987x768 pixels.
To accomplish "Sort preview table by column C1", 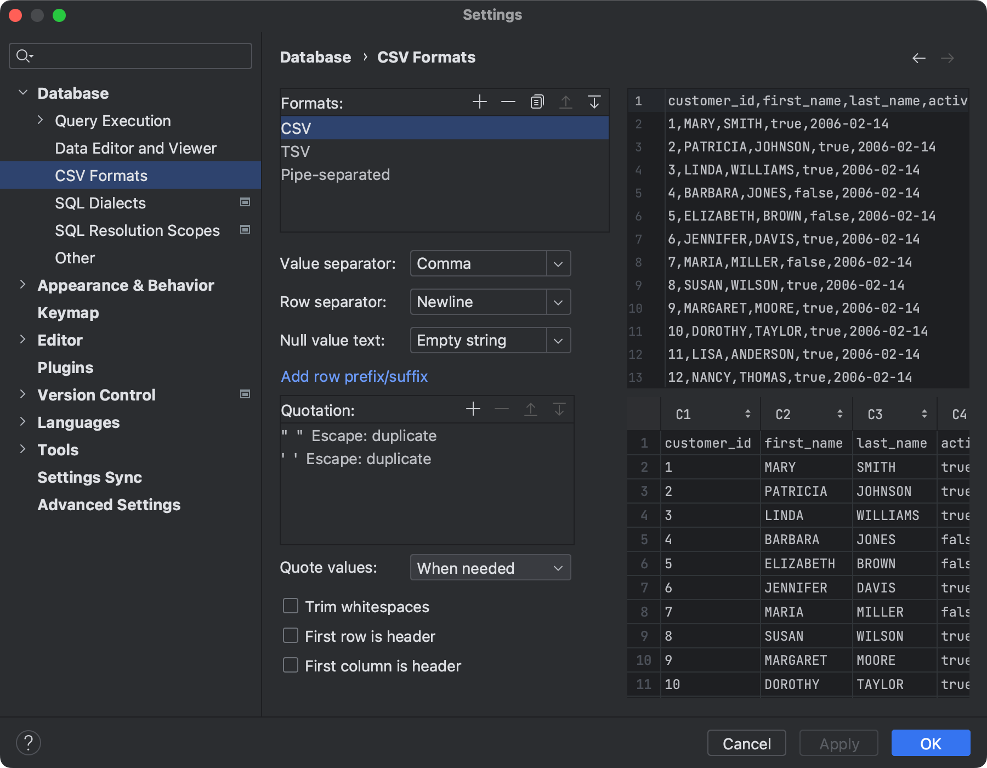I will click(x=748, y=414).
